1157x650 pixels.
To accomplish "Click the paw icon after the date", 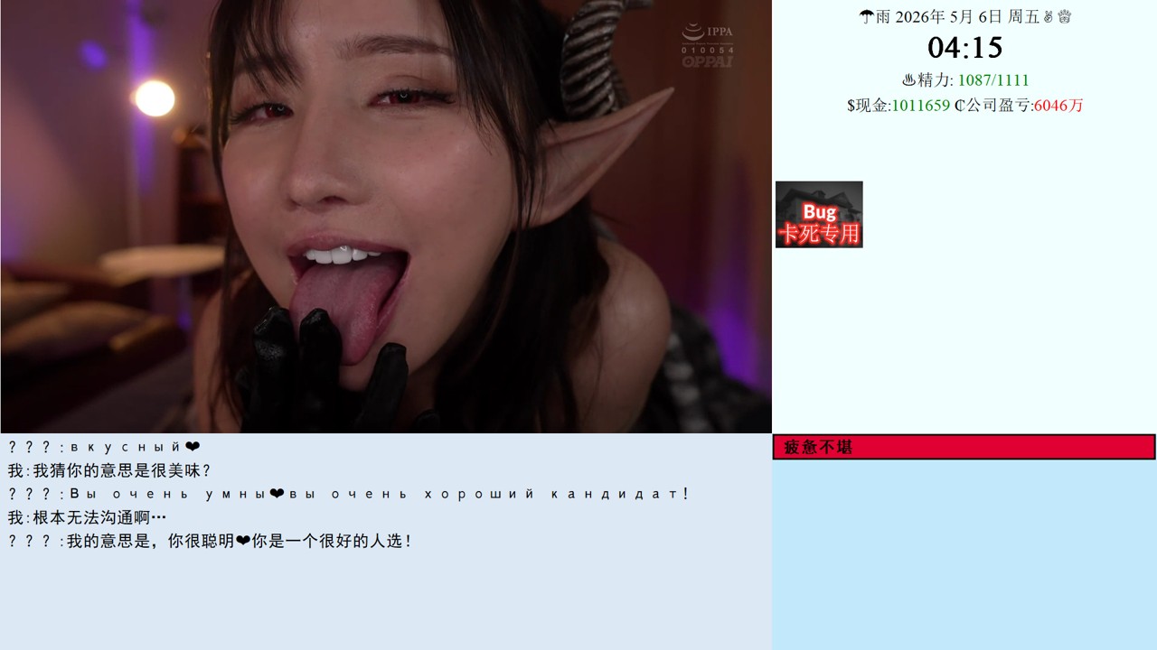I will [1065, 16].
